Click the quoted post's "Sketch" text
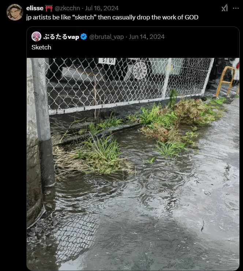 click(41, 47)
